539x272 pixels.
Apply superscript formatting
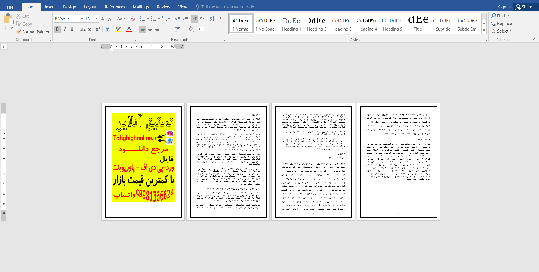pos(98,29)
